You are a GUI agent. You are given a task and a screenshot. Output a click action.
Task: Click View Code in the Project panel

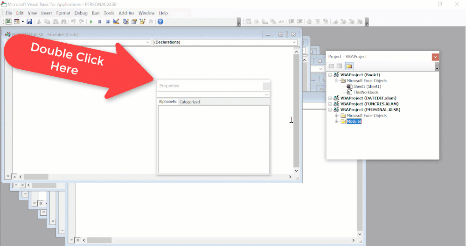click(x=331, y=66)
